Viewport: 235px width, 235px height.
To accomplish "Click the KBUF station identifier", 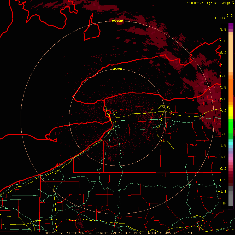I will point(153,233).
